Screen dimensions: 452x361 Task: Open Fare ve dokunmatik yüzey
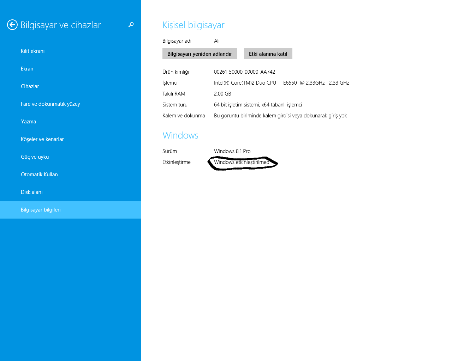point(71,104)
